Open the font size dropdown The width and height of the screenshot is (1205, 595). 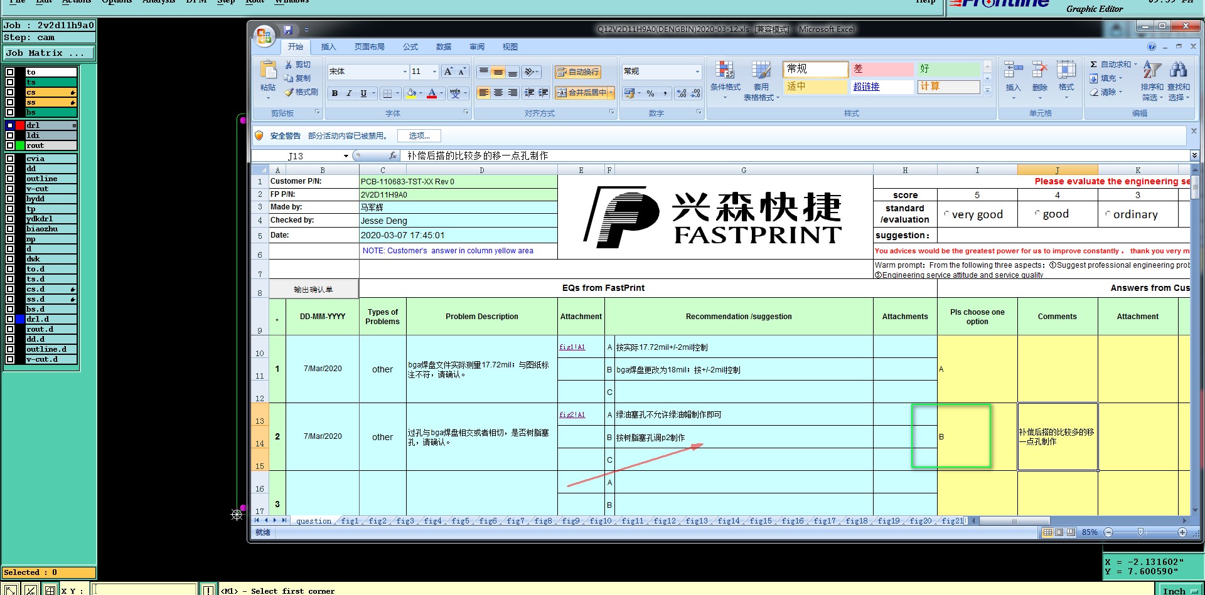click(x=434, y=71)
